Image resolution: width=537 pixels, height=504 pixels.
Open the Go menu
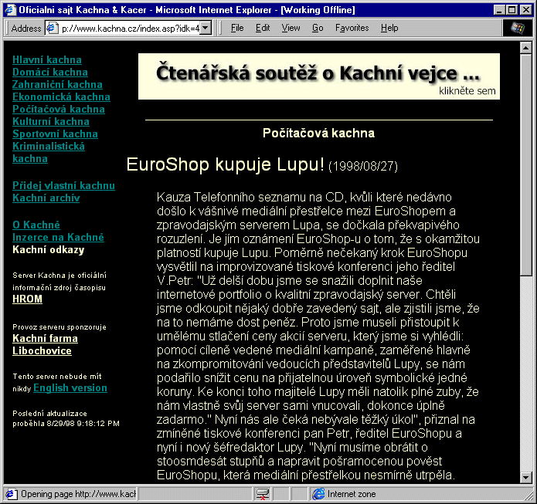click(x=318, y=28)
